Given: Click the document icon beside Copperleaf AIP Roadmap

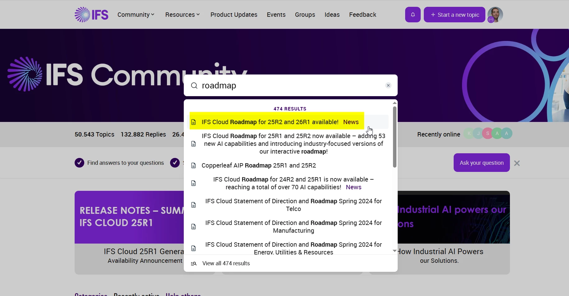Looking at the screenshot, I should [193, 166].
